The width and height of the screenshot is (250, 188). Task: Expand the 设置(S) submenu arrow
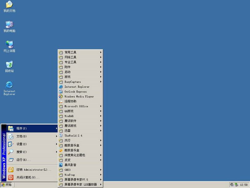(57, 144)
